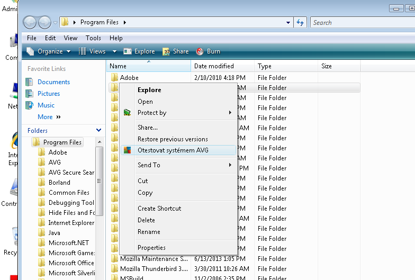Click the Refresh button next to address bar
The width and height of the screenshot is (415, 280).
[x=300, y=22]
